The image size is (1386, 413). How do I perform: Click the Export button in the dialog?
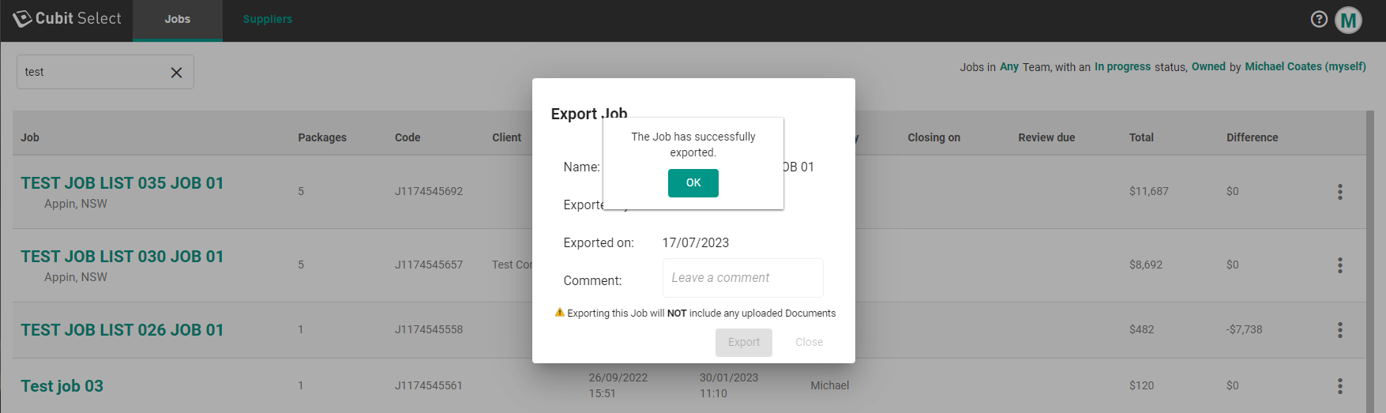point(743,342)
